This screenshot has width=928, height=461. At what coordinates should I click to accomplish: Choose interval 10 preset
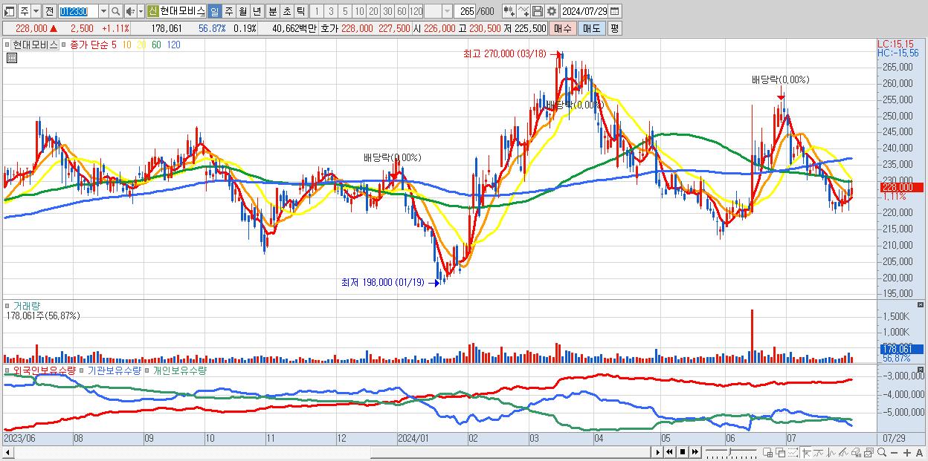pos(359,11)
